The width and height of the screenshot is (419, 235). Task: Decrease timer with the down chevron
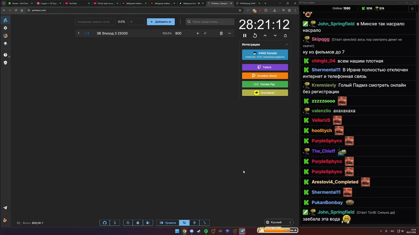click(x=275, y=36)
